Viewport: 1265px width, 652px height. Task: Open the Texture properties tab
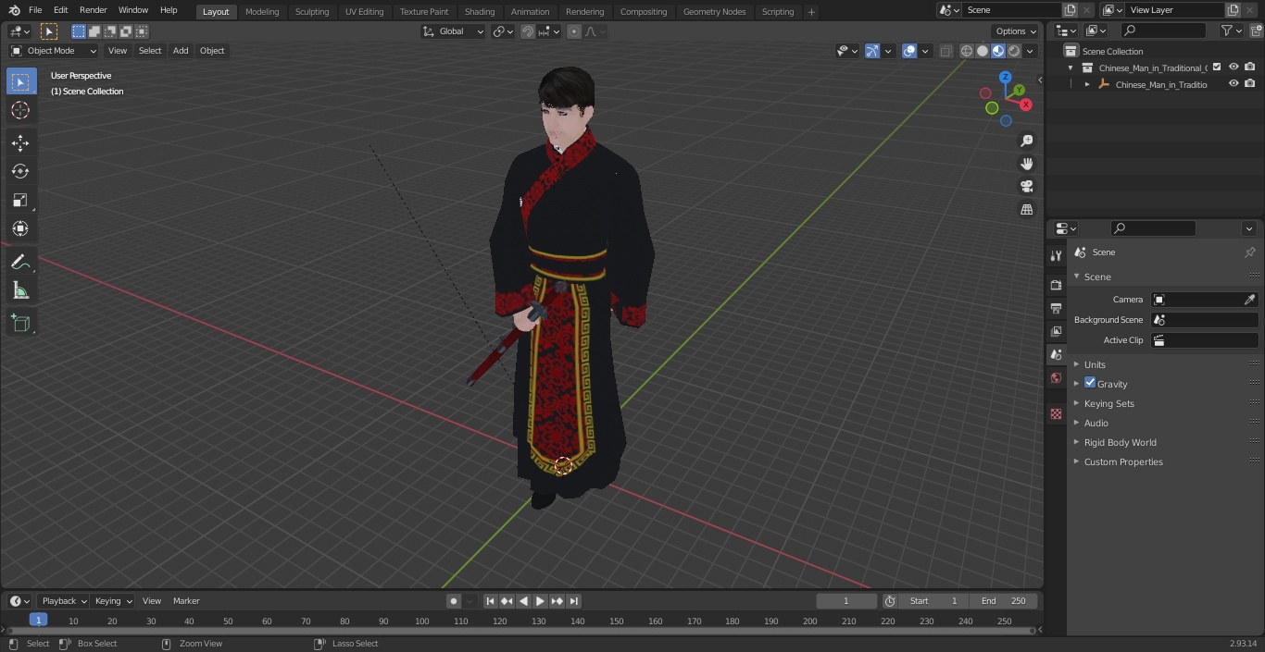[1056, 413]
